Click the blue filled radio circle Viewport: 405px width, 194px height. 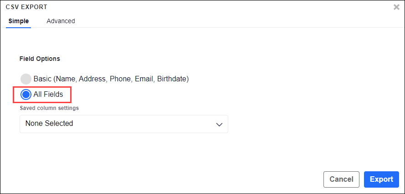[x=26, y=95]
